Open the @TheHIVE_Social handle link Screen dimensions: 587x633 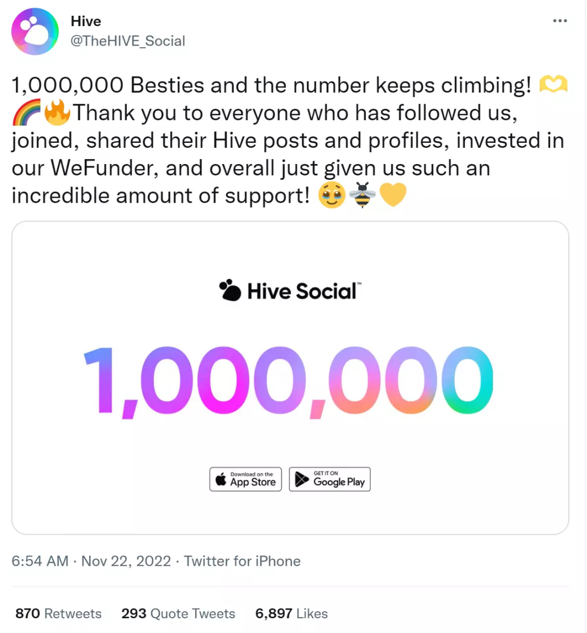128,41
